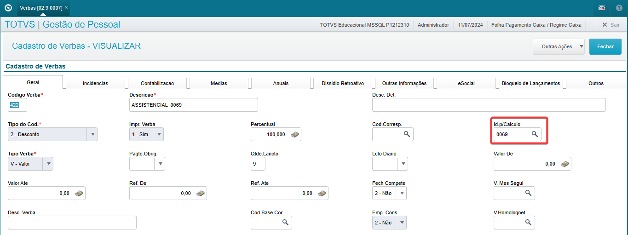Viewport: 628px width, 235px height.
Task: Click the date 11/07/2024 in header
Action: [x=471, y=25]
